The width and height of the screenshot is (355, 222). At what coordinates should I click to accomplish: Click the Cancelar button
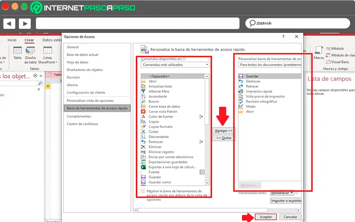(290, 217)
